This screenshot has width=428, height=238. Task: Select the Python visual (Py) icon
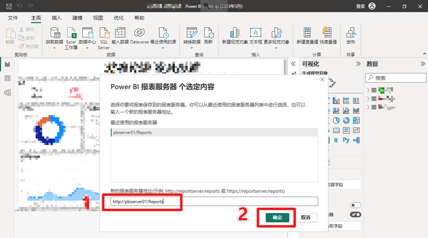(x=346, y=140)
